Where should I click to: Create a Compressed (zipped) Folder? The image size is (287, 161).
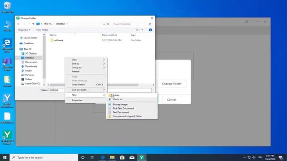(132, 116)
